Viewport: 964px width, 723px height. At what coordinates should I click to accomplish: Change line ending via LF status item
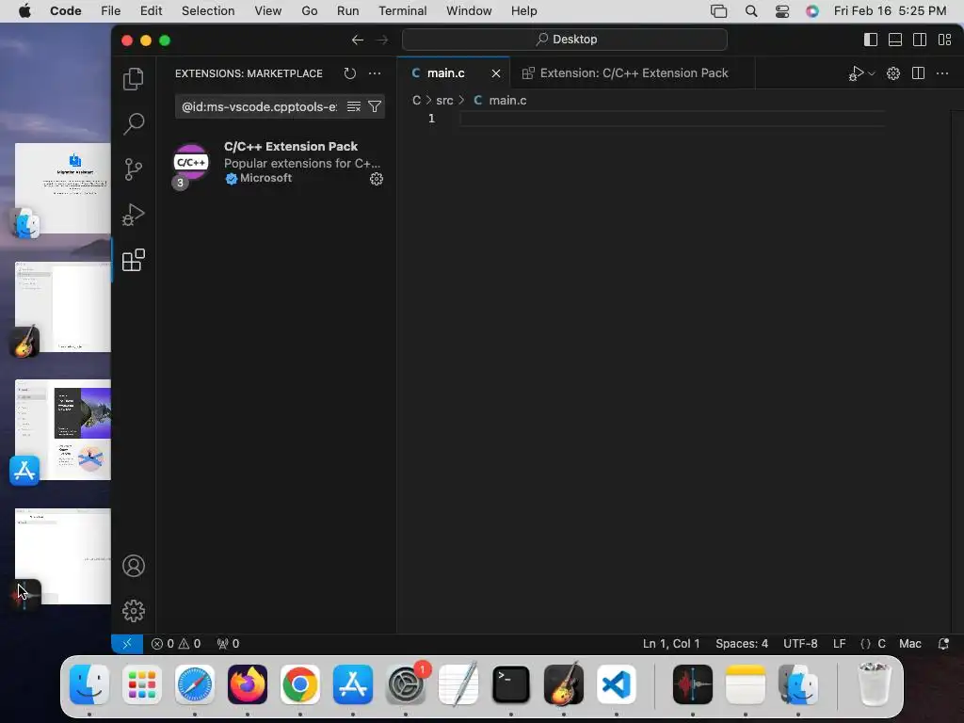coord(839,644)
